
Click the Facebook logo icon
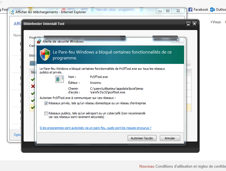coord(190,10)
